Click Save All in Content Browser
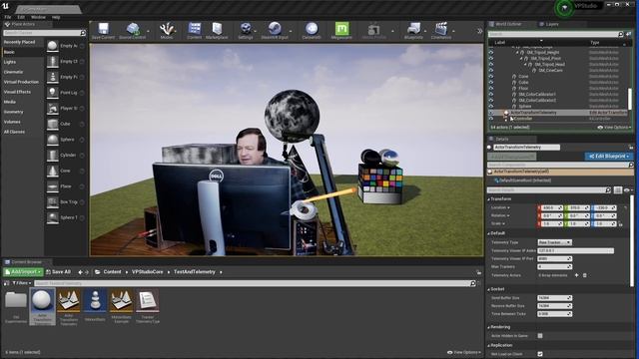The width and height of the screenshot is (639, 359). (58, 272)
